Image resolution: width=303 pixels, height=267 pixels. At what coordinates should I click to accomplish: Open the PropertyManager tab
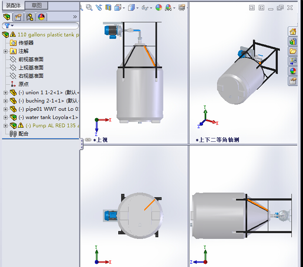pyautogui.click(x=18, y=17)
